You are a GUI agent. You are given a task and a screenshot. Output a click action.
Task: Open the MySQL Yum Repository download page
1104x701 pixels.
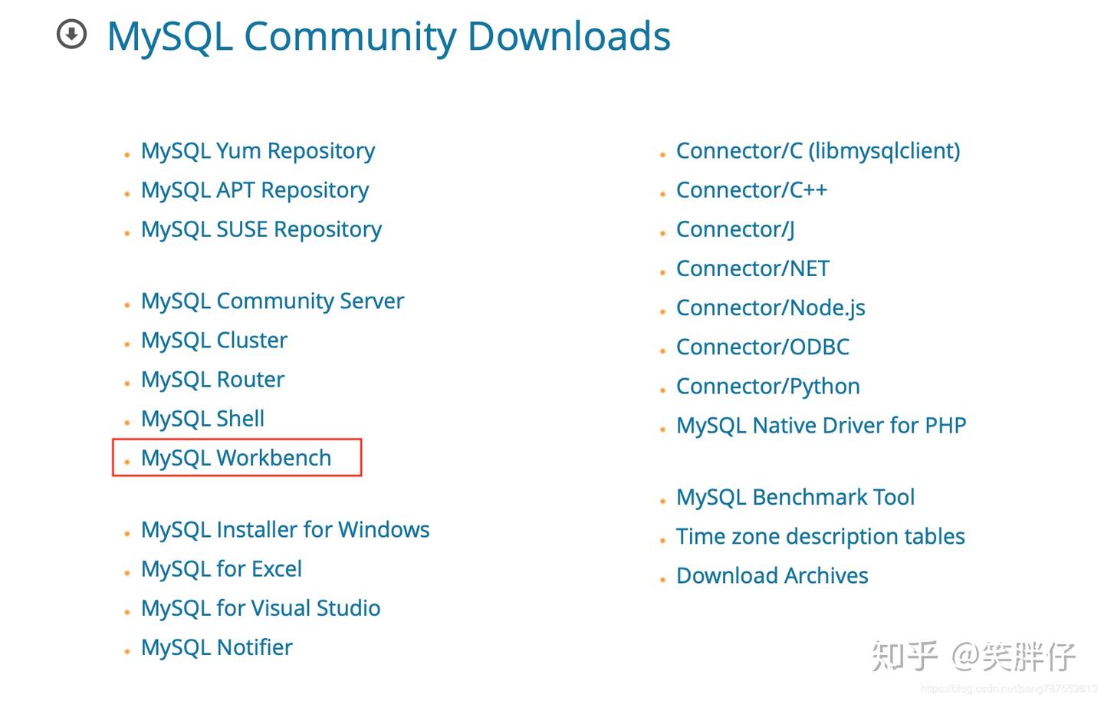258,151
